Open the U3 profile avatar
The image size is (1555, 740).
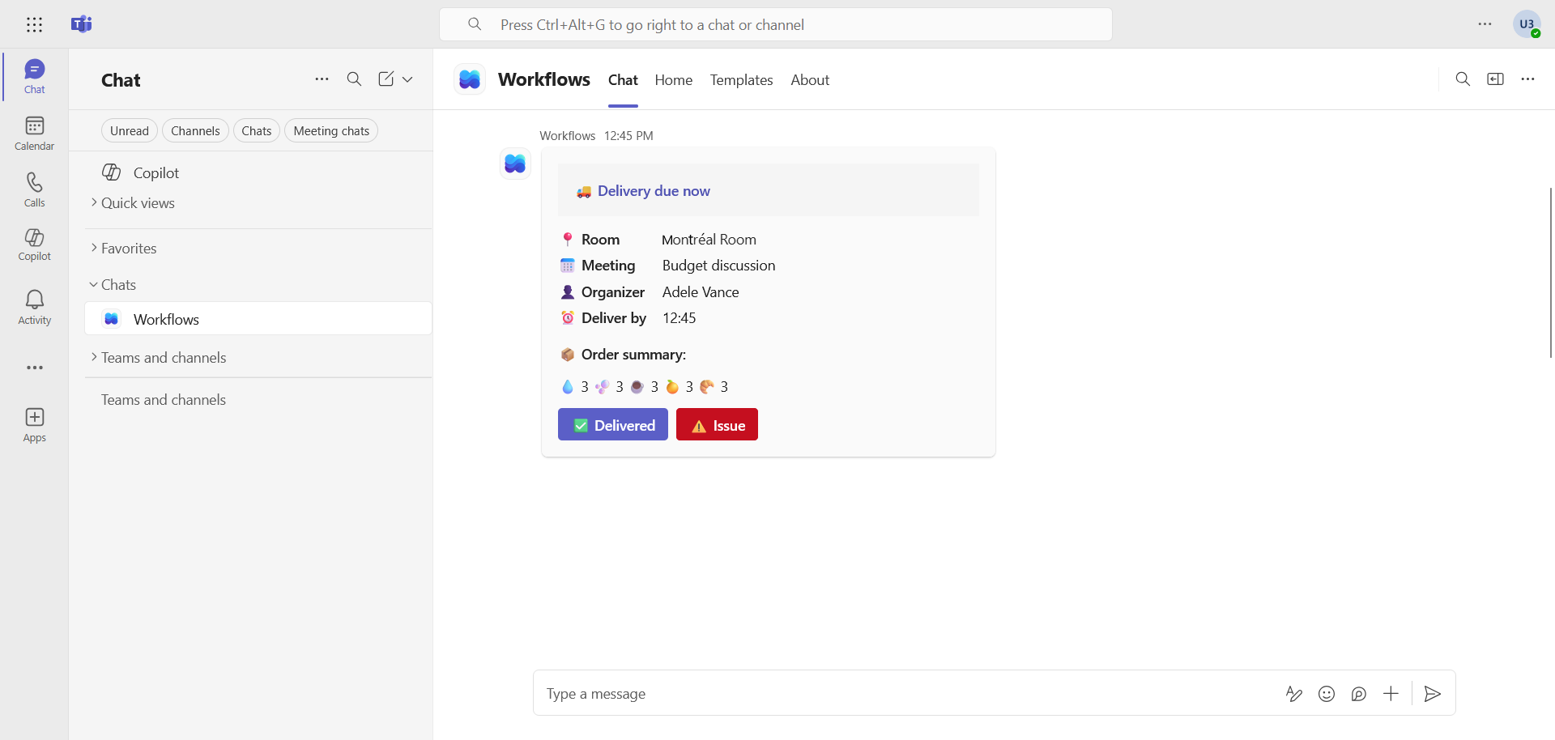coord(1527,24)
